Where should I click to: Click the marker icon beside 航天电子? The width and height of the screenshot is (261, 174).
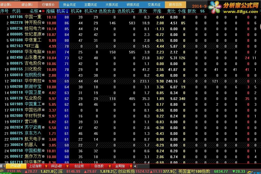43,139
